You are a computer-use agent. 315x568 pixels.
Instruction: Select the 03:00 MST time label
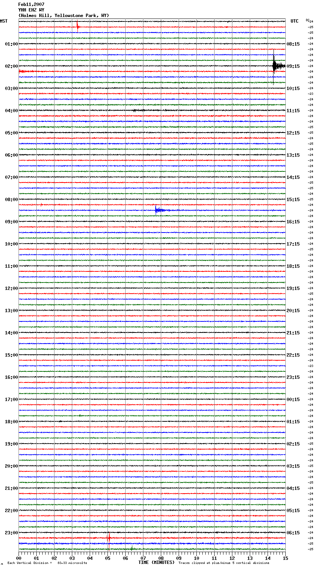pos(11,88)
